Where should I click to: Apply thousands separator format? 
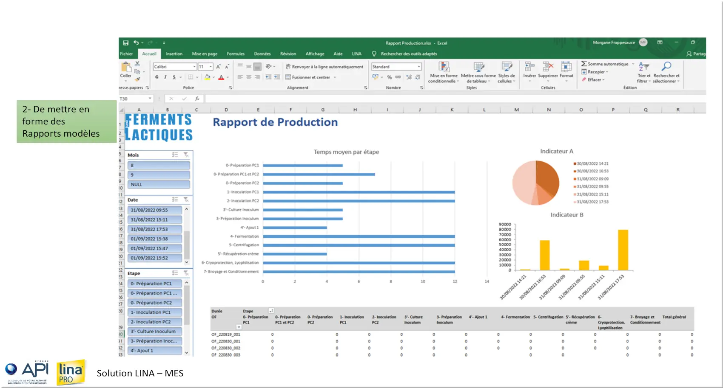tap(398, 77)
